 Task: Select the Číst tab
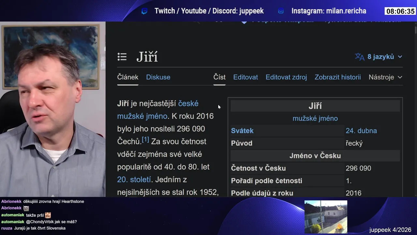coord(219,77)
